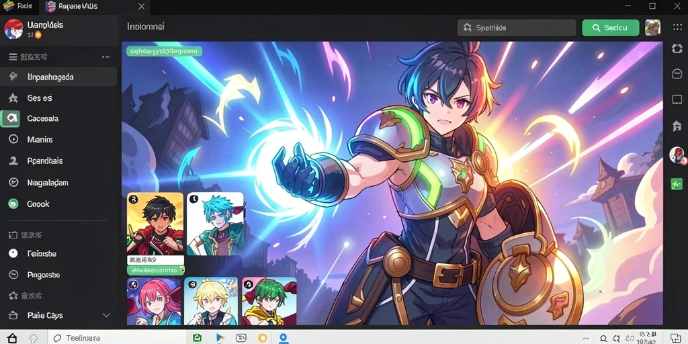Click the green activity icon in right sidebar
Image resolution: width=688 pixels, height=344 pixels.
(677, 184)
